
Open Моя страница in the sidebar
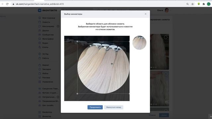pyautogui.click(x=49, y=18)
